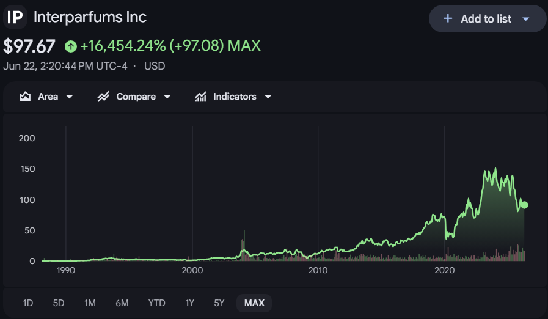This screenshot has width=548, height=319.
Task: Click the Indicators chart icon
Action: [x=200, y=97]
